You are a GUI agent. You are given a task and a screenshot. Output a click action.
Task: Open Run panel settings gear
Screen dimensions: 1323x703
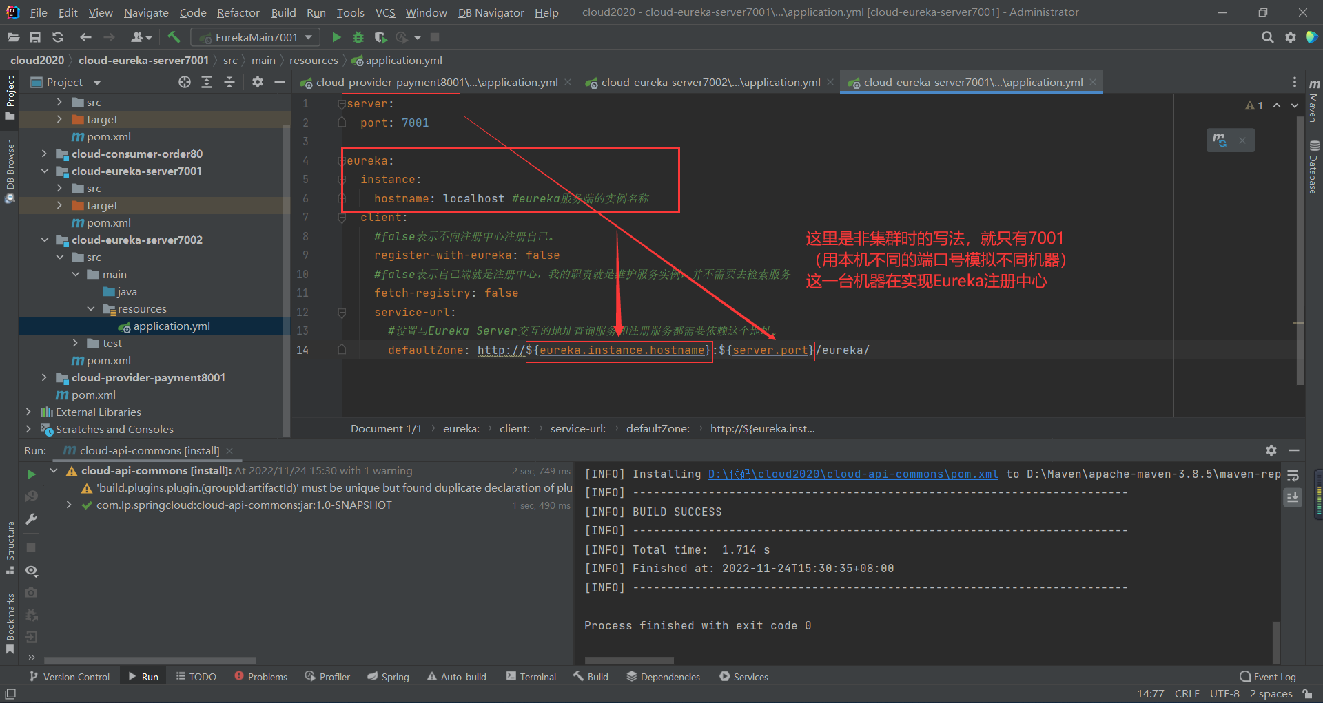click(x=1271, y=450)
